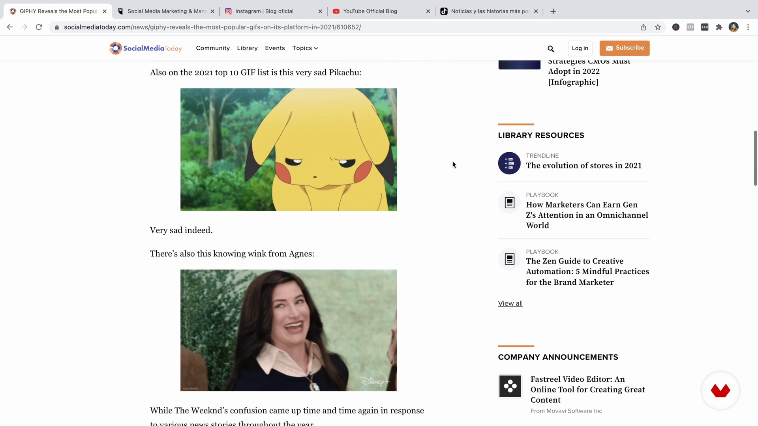
Task: Open a new tab with the plus icon
Action: (x=553, y=11)
